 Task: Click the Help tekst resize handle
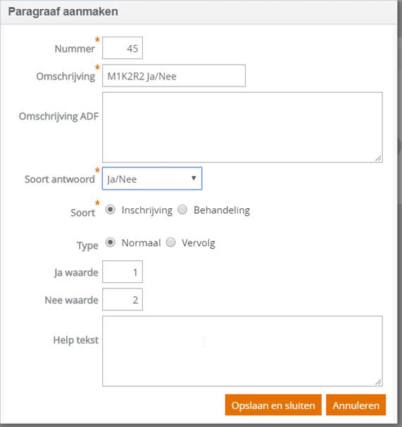[379, 382]
